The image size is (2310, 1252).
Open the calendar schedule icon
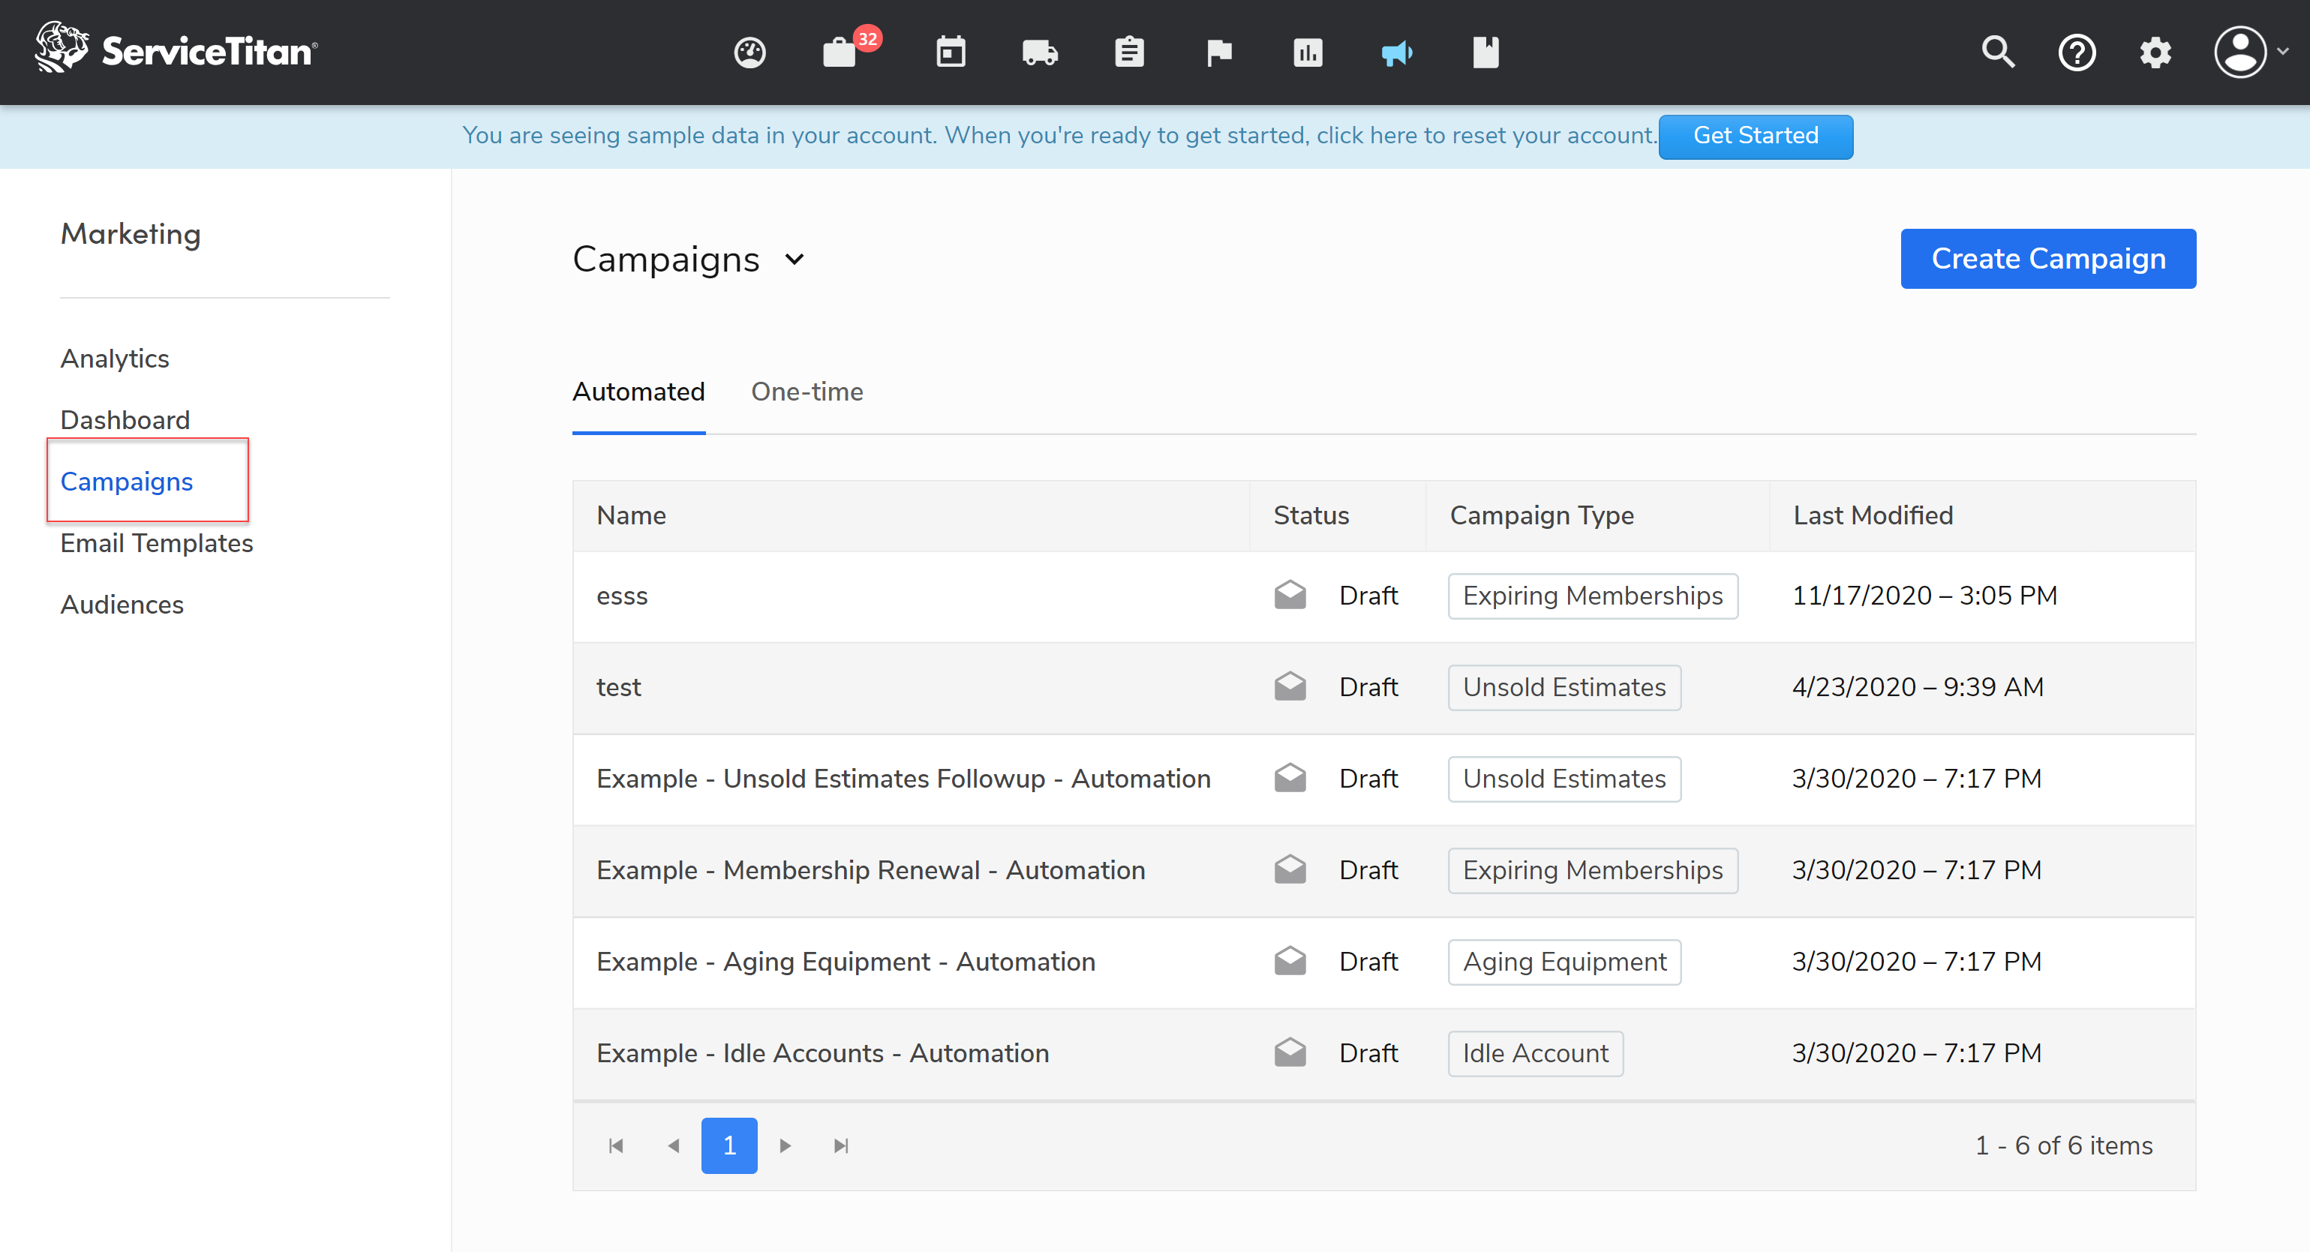pyautogui.click(x=951, y=53)
